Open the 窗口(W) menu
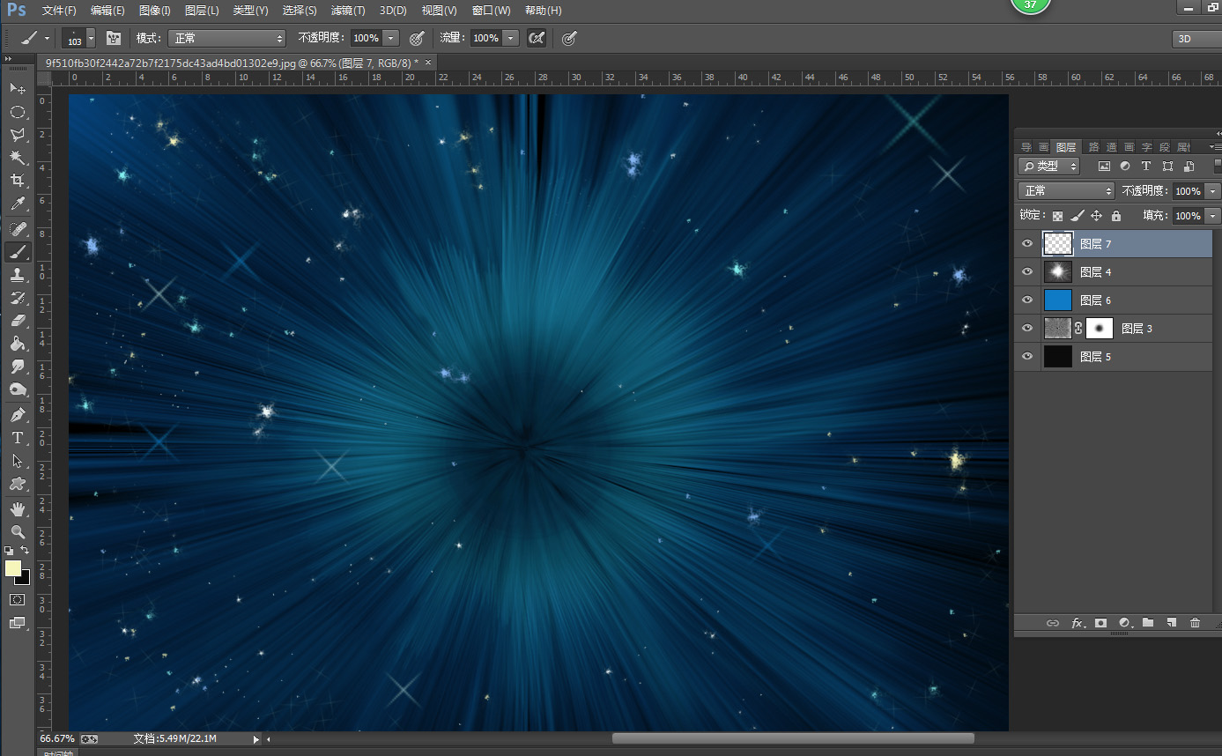 point(491,11)
